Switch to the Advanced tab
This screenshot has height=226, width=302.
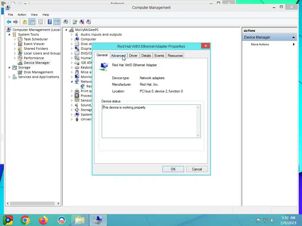coord(118,56)
